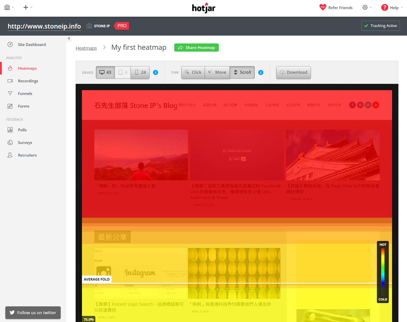407x322 pixels.
Task: Share the current heatmap
Action: [x=197, y=47]
